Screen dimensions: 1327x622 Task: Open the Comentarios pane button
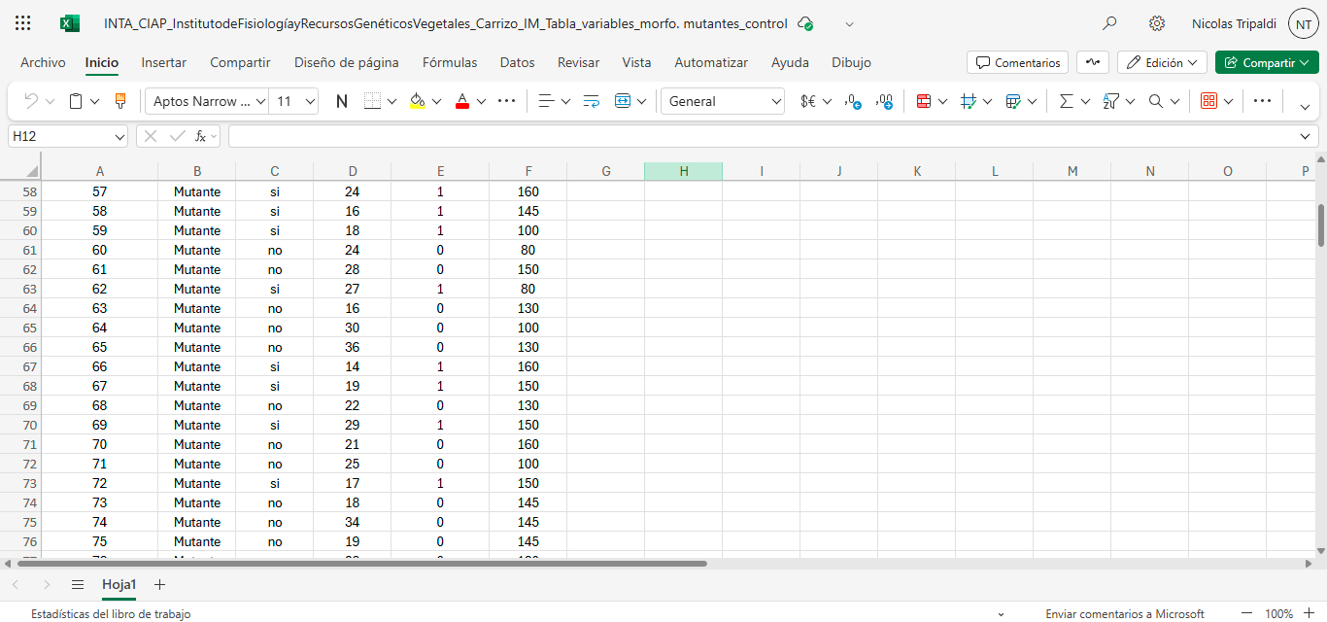tap(1017, 62)
